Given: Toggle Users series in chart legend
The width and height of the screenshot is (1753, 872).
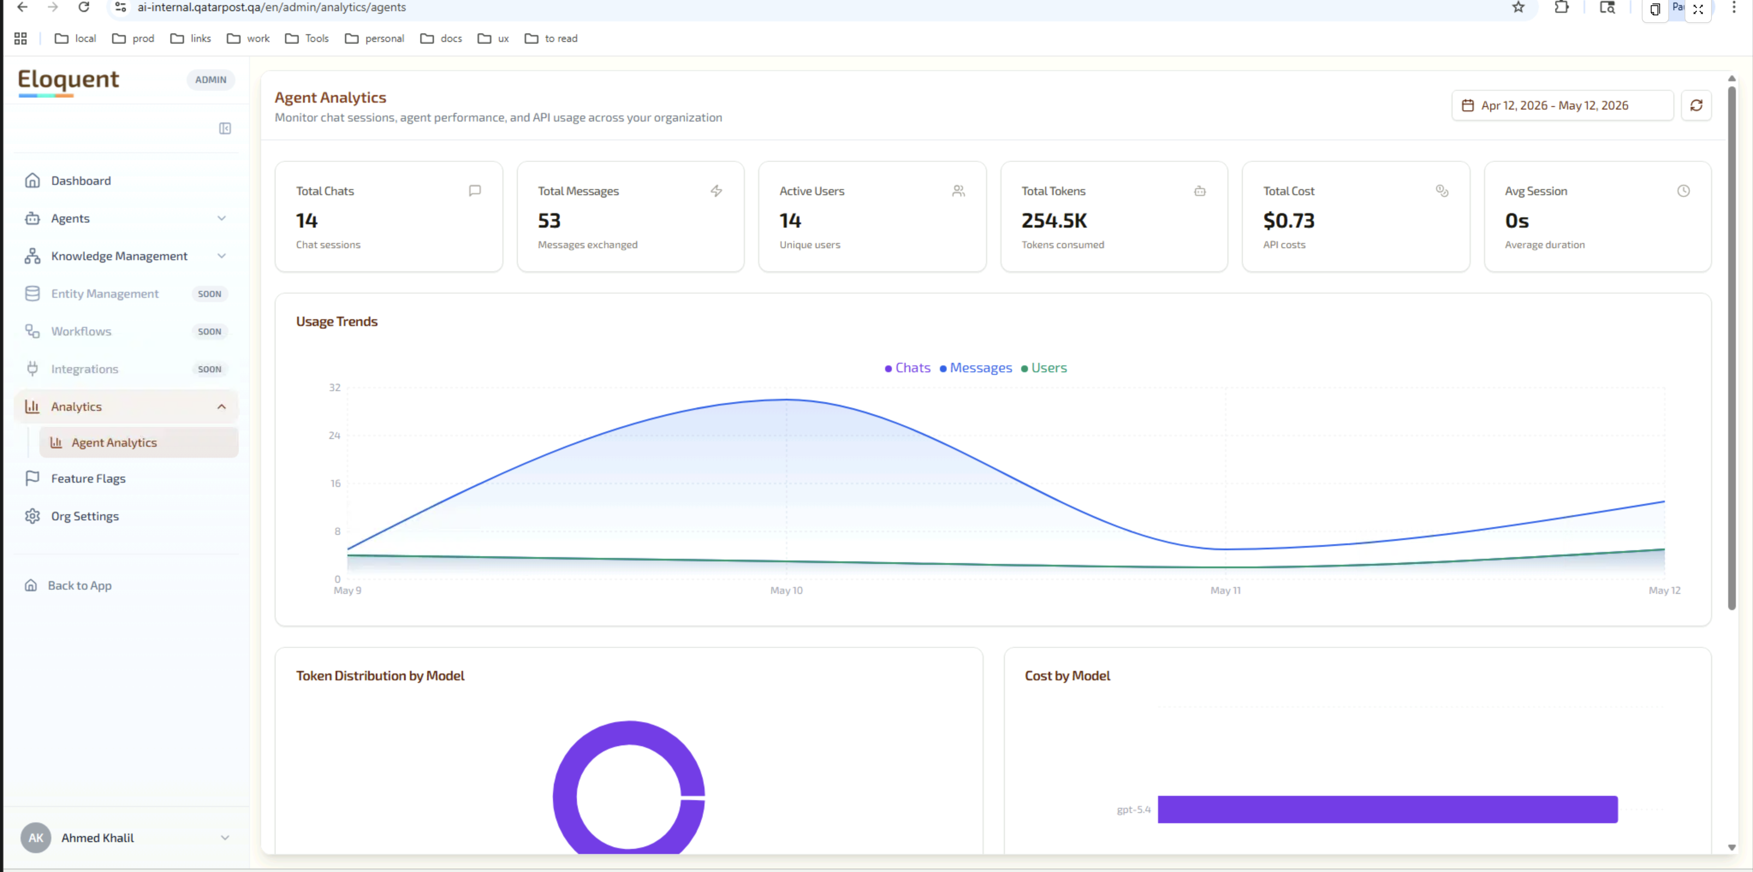Looking at the screenshot, I should 1044,368.
